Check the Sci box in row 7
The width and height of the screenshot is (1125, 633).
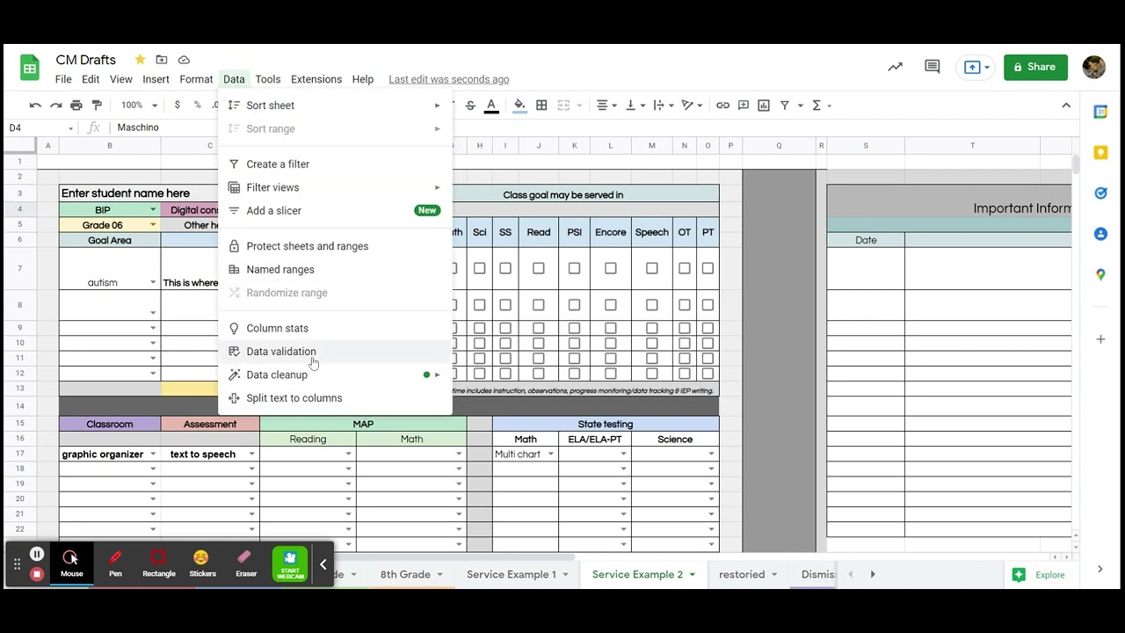click(x=479, y=268)
